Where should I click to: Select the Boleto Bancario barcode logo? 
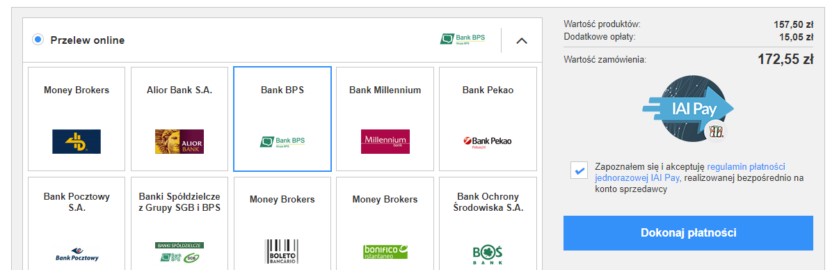click(x=282, y=252)
